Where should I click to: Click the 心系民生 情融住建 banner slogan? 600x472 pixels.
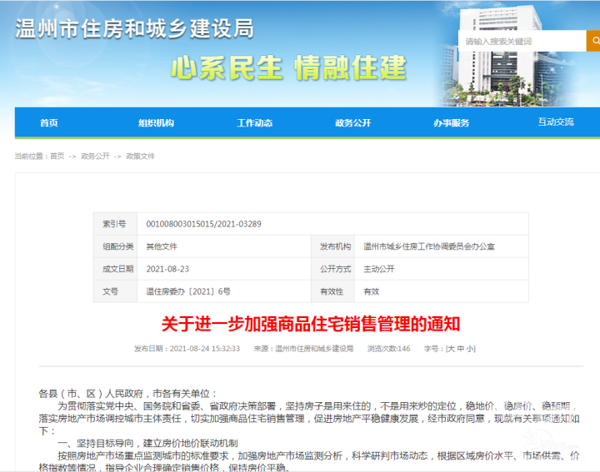[288, 67]
